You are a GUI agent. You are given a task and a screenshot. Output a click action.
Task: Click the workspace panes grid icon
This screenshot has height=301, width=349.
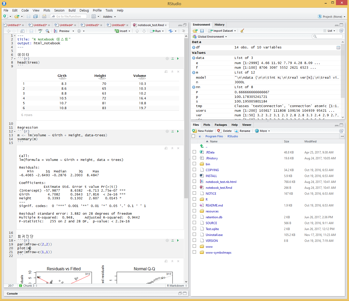[x=94, y=16]
